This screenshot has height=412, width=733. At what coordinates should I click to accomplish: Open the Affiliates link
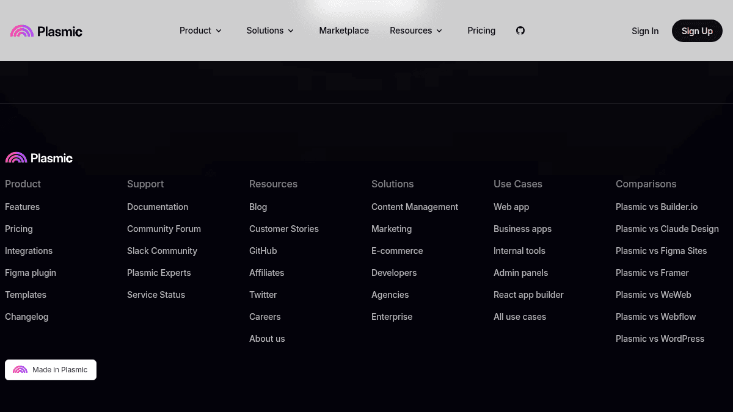266,273
